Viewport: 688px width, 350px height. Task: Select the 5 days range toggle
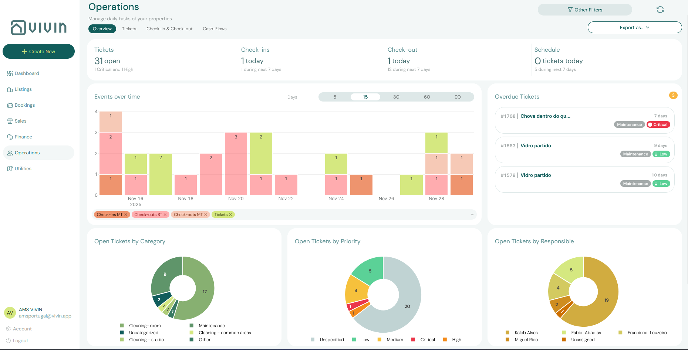click(x=335, y=97)
